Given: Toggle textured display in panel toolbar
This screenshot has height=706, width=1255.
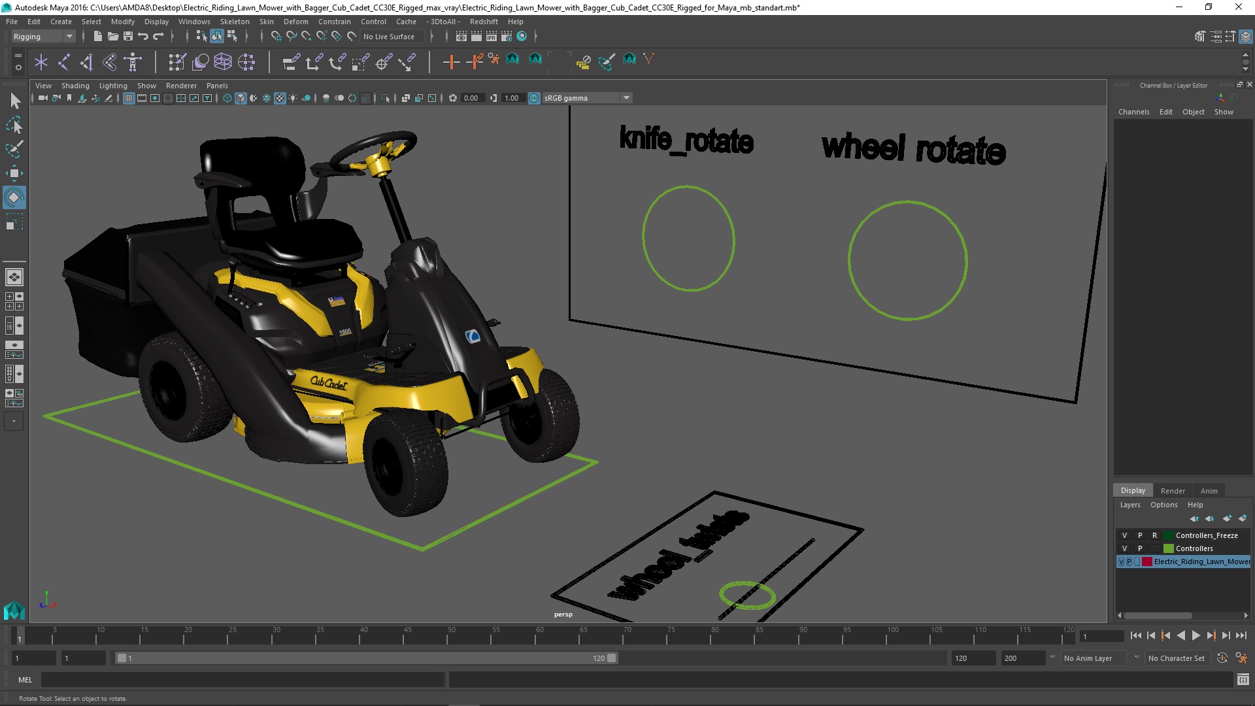Looking at the screenshot, I should (280, 98).
